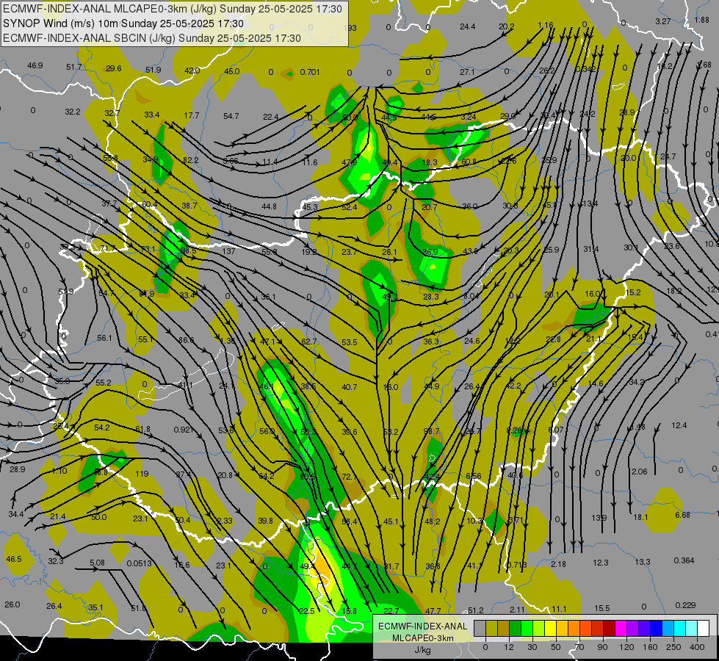Image resolution: width=719 pixels, height=661 pixels.
Task: Click the bright green legend swatch
Action: [x=527, y=628]
